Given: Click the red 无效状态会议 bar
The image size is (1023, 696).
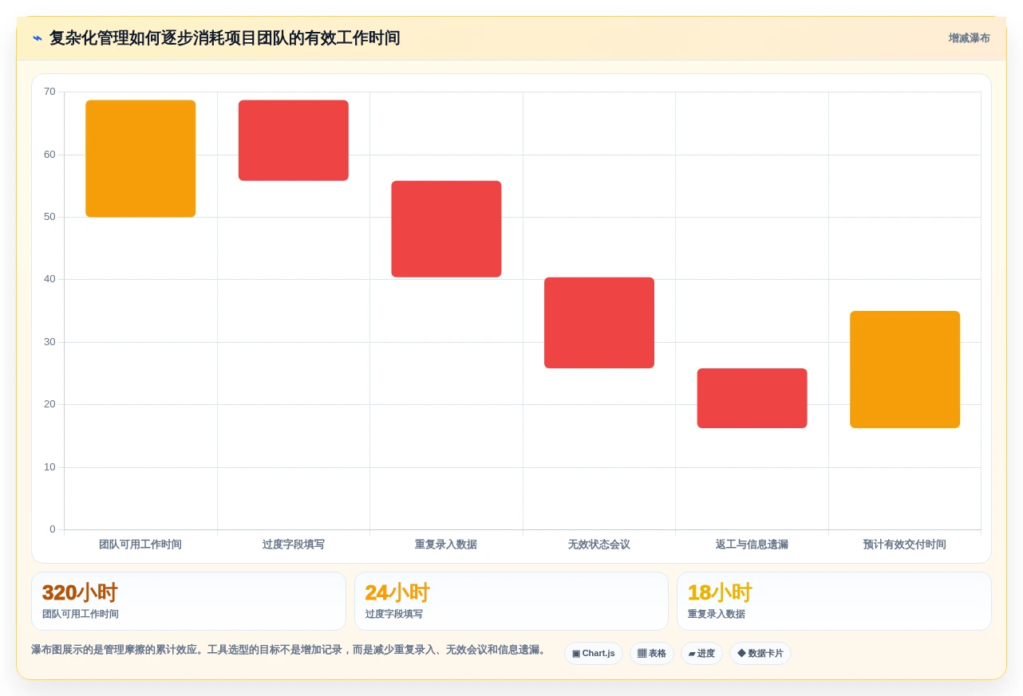Looking at the screenshot, I should pyautogui.click(x=599, y=323).
